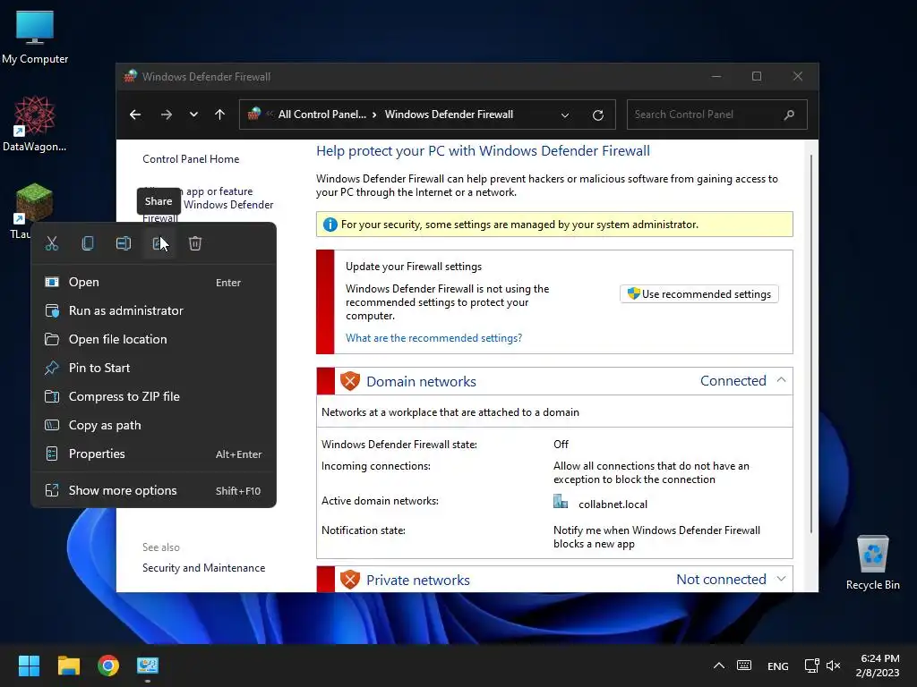Viewport: 917px width, 687px height.
Task: Open the clock and date flyout
Action: tap(878, 666)
